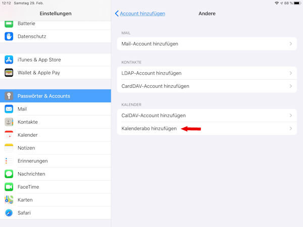Select Passwörter & Accounts in sidebar
303x227 pixels.
pos(56,96)
